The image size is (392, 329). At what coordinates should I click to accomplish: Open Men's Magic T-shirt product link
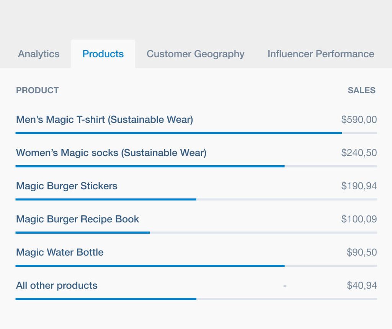[x=105, y=120]
